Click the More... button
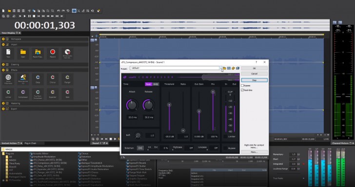This screenshot has height=187, width=355. point(254,152)
